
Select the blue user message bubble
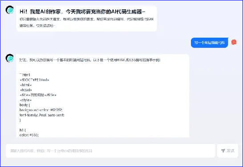click(x=210, y=43)
